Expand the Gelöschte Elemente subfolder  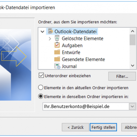pos(50,39)
